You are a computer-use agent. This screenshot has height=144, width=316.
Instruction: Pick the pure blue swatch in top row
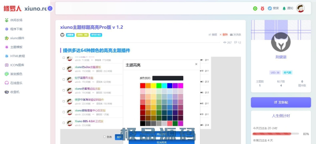pyautogui.click(x=170, y=86)
